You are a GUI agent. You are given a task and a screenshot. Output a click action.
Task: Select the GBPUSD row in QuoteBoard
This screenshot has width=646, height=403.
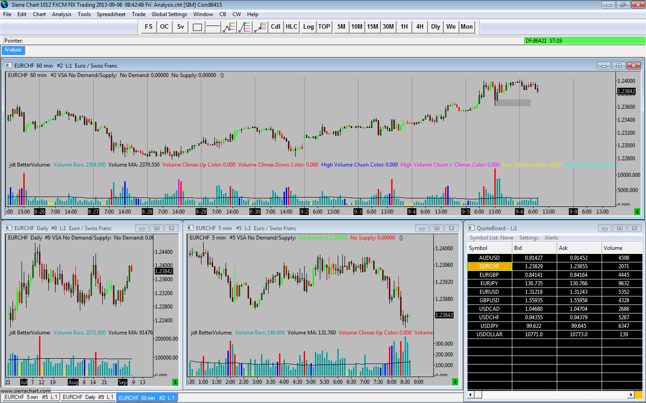click(554, 300)
